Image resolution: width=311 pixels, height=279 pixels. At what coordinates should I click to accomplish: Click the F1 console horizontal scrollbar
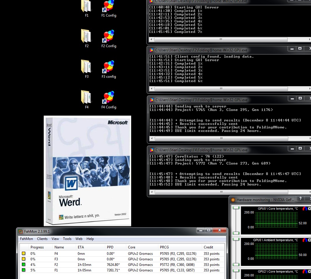point(221,39)
